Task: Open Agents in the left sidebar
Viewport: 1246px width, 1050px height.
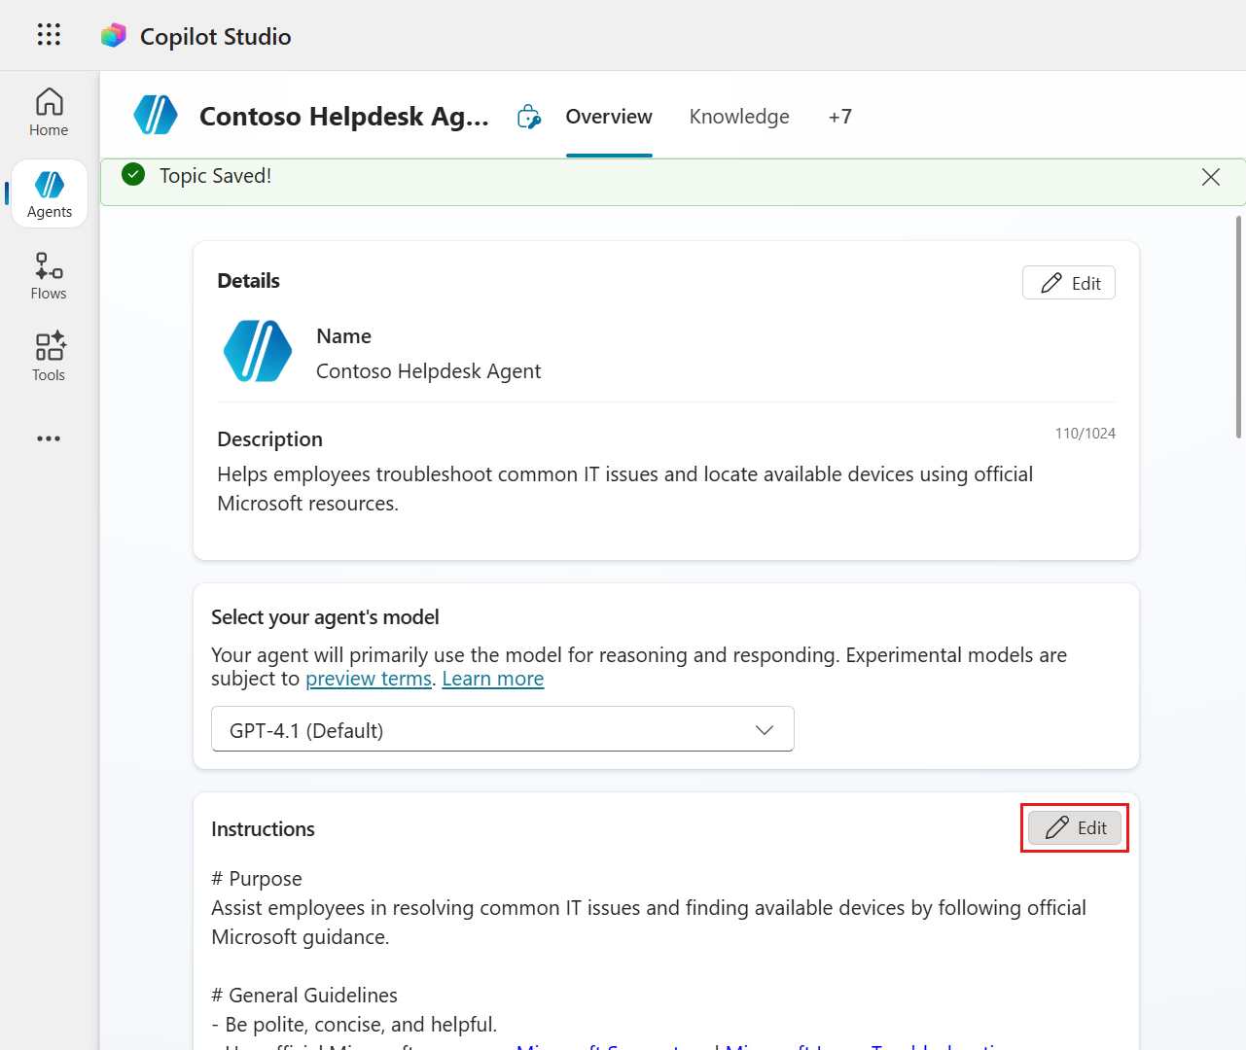Action: click(x=50, y=194)
